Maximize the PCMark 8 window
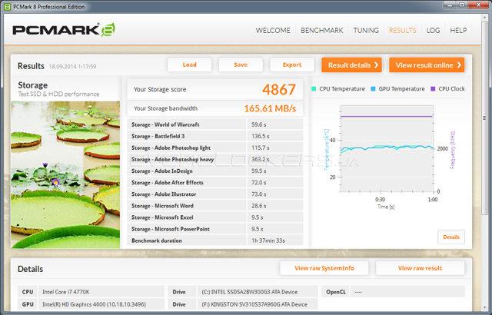Image resolution: width=492 pixels, height=315 pixels. click(462, 5)
